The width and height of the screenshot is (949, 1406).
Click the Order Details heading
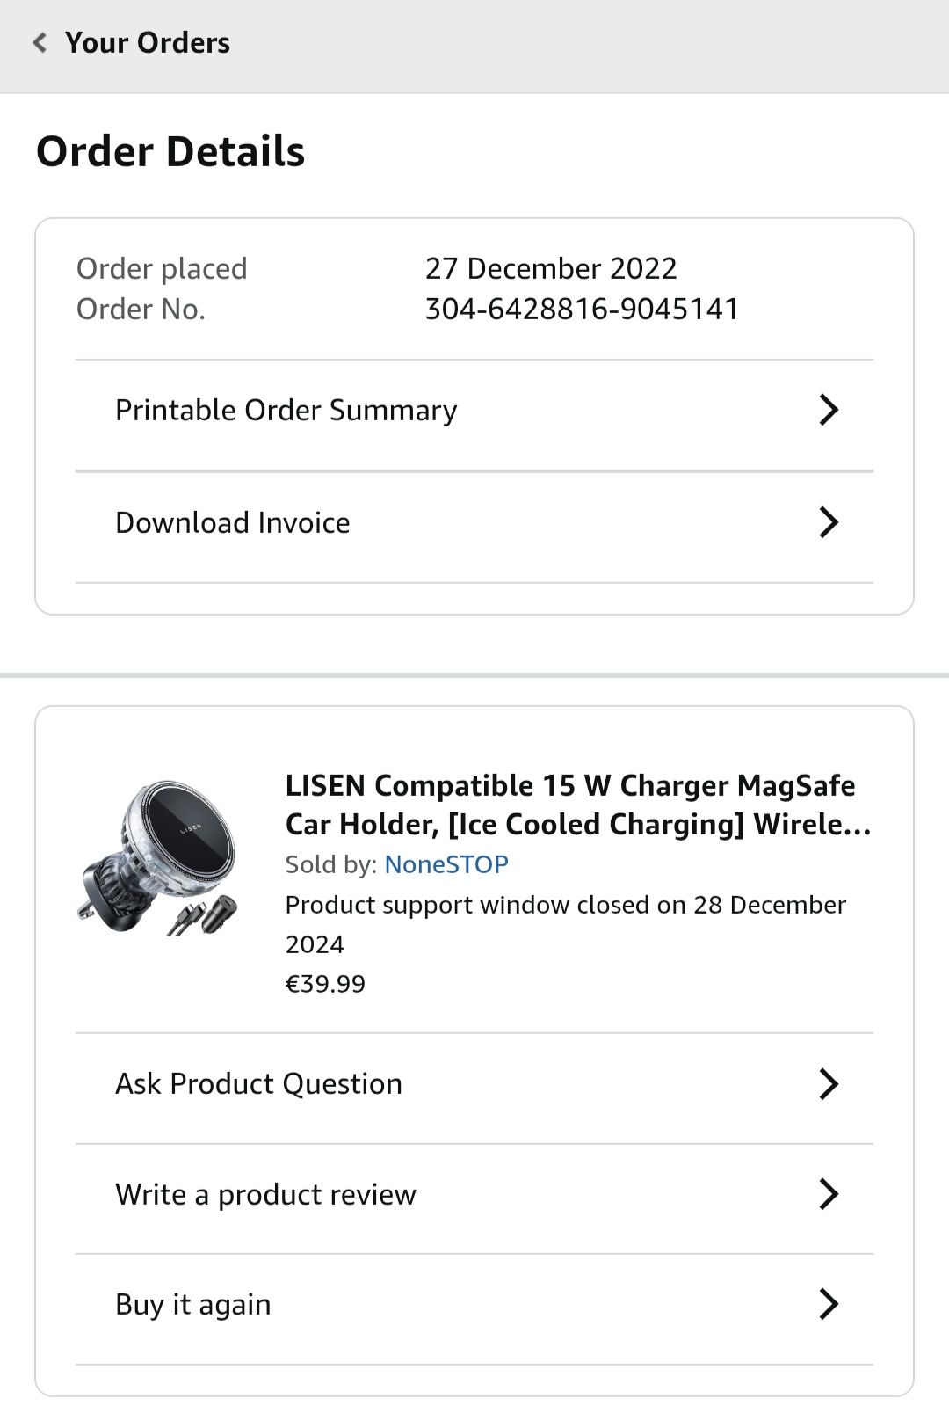click(x=170, y=151)
